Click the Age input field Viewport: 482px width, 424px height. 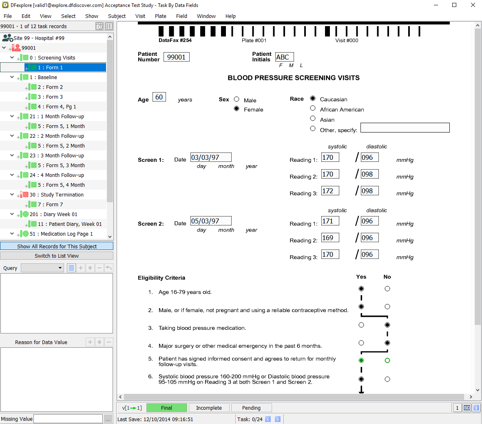(159, 97)
